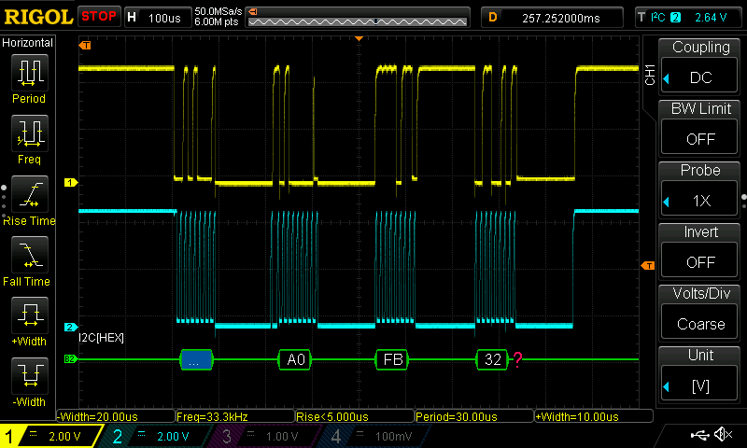Click the Freq=33.3kHz measurement result

(x=235, y=416)
